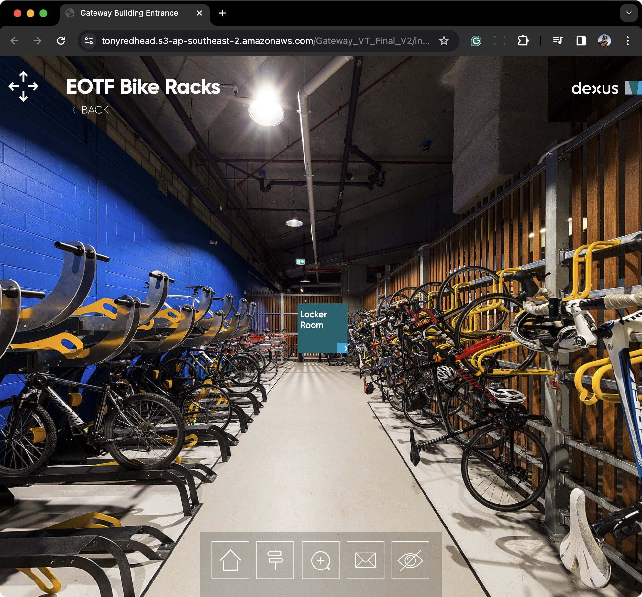This screenshot has height=597, width=642.
Task: Click the Home icon in bottom toolbar
Action: pos(230,560)
